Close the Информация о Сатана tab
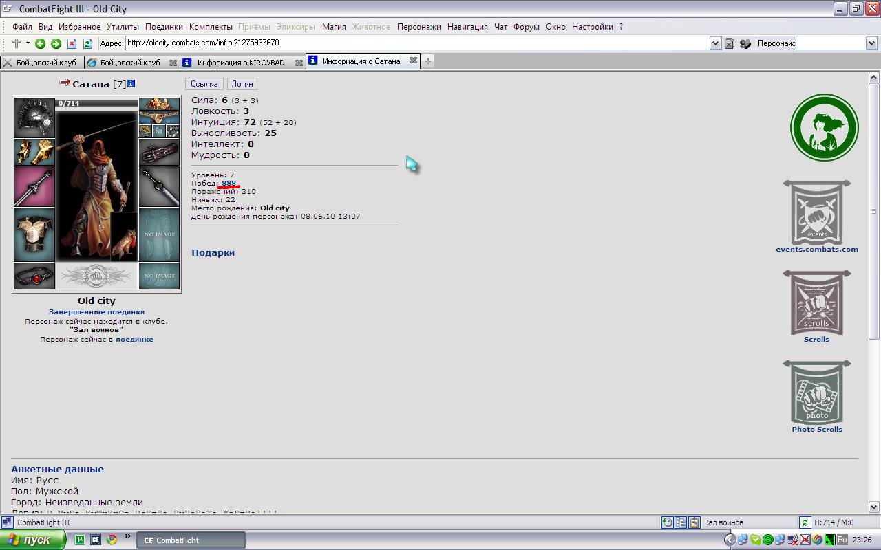 pyautogui.click(x=413, y=60)
